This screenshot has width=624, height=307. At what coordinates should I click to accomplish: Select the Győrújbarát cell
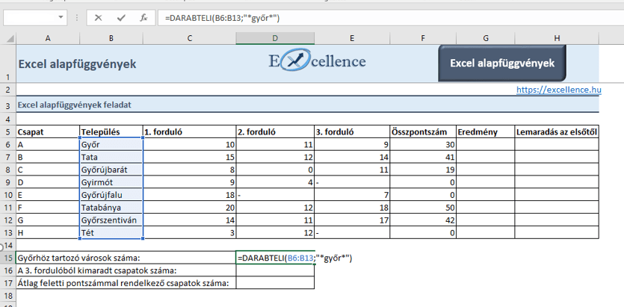click(111, 170)
